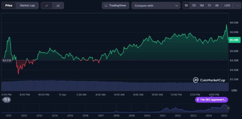
Task: Open the 'The SEC approved t...' news tag
Action: [x=211, y=100]
